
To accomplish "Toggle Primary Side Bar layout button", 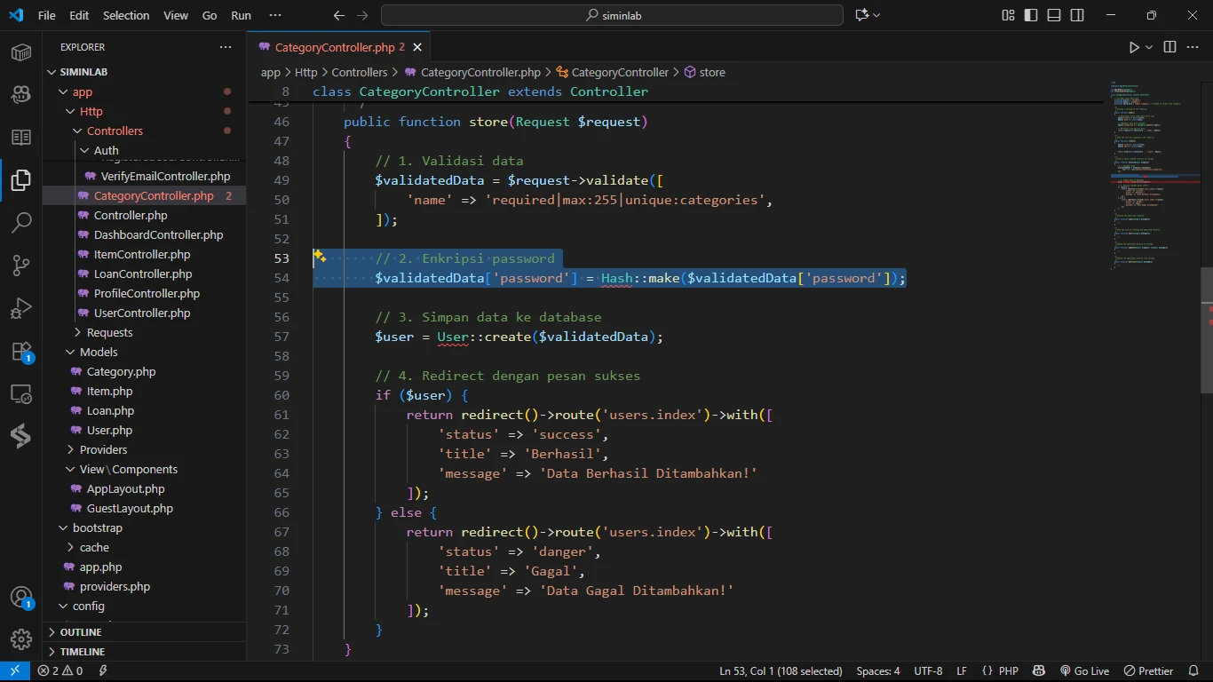I will point(1031,15).
